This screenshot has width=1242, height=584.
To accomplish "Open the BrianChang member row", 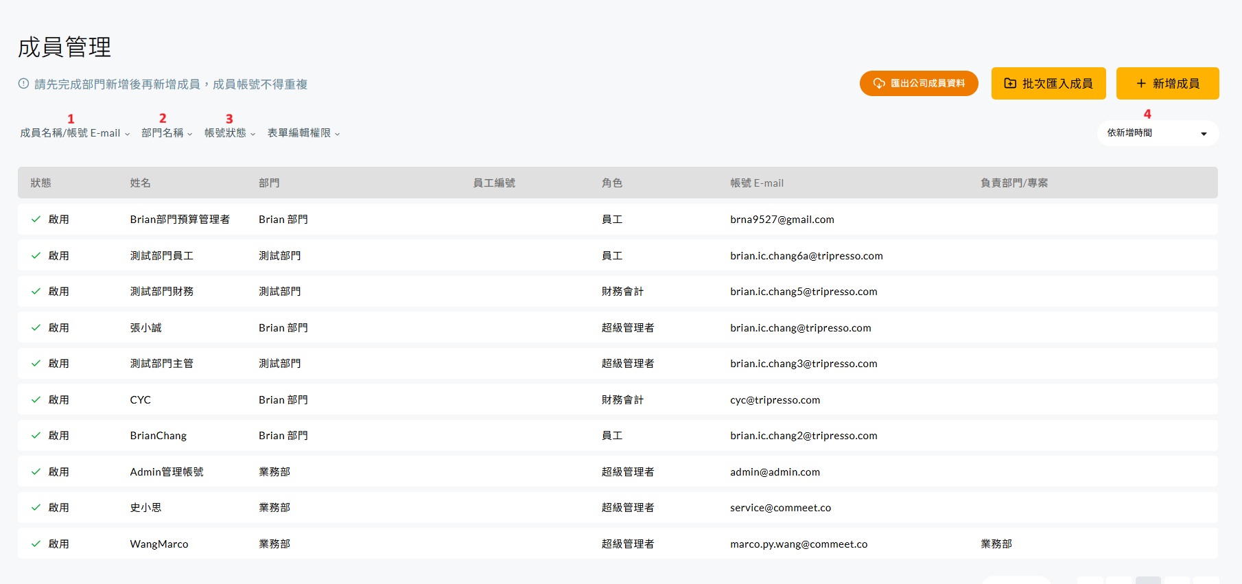I will (618, 436).
